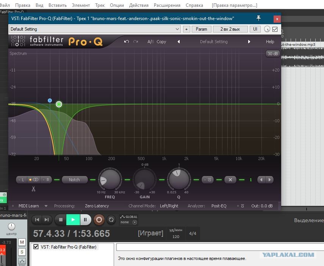
Task: Open the Расширения menu
Action: pos(167,5)
